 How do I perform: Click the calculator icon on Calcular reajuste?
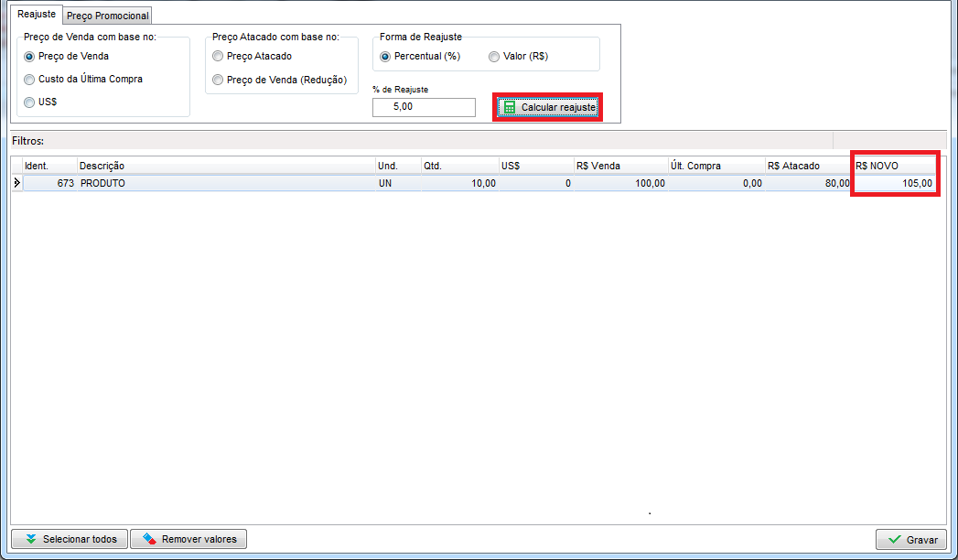pyautogui.click(x=510, y=108)
